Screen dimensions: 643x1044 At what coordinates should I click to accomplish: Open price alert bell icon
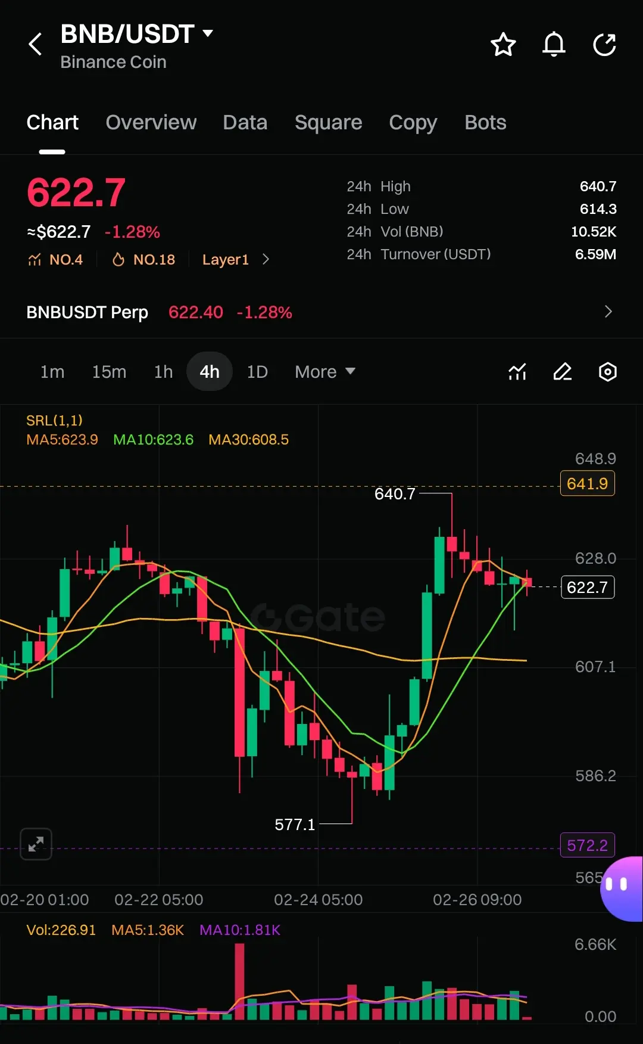(554, 45)
